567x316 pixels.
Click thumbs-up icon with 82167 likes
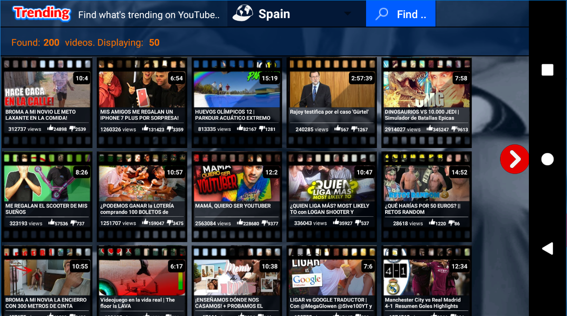(x=240, y=129)
